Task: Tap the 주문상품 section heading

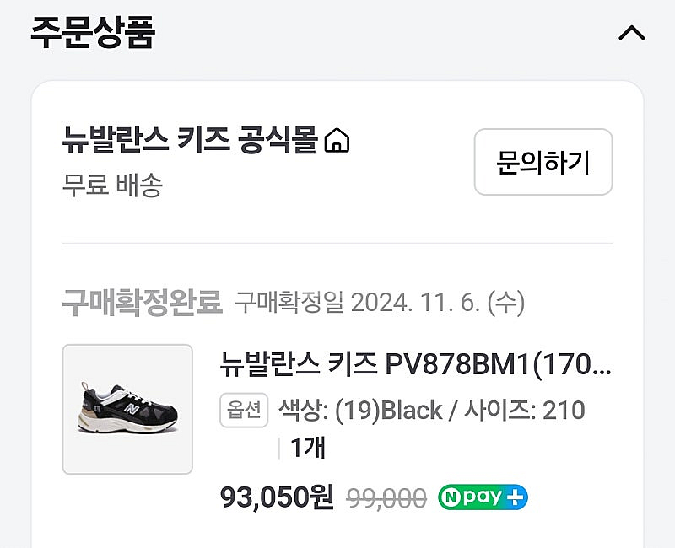Action: [93, 32]
